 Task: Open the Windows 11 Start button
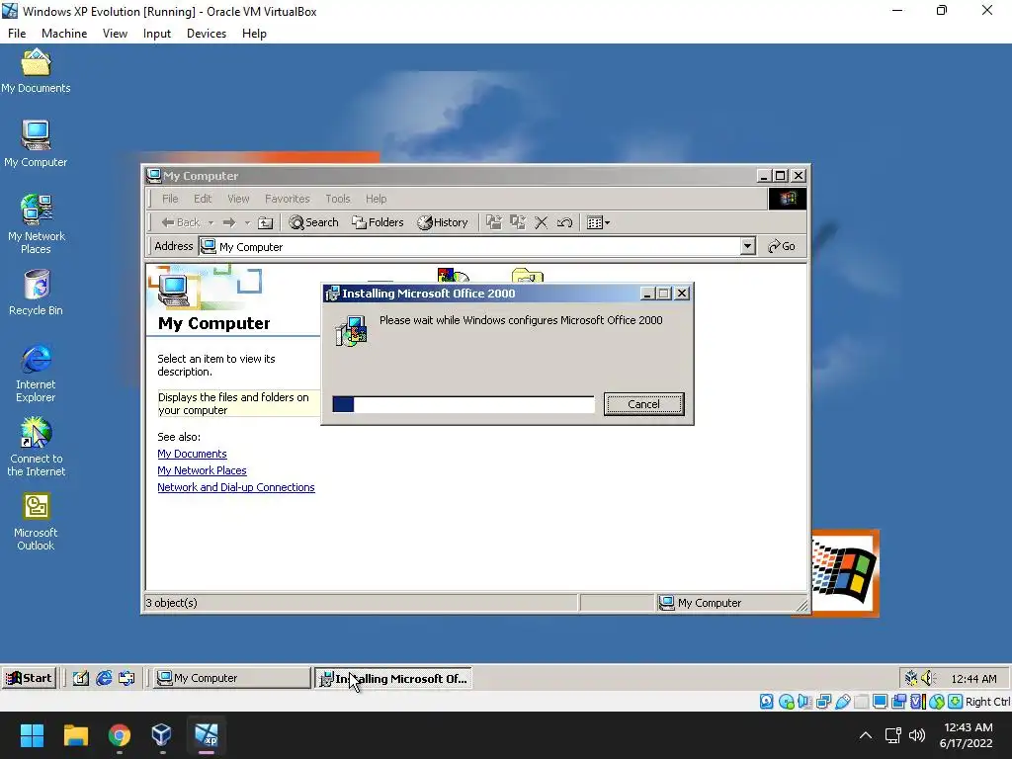32,734
